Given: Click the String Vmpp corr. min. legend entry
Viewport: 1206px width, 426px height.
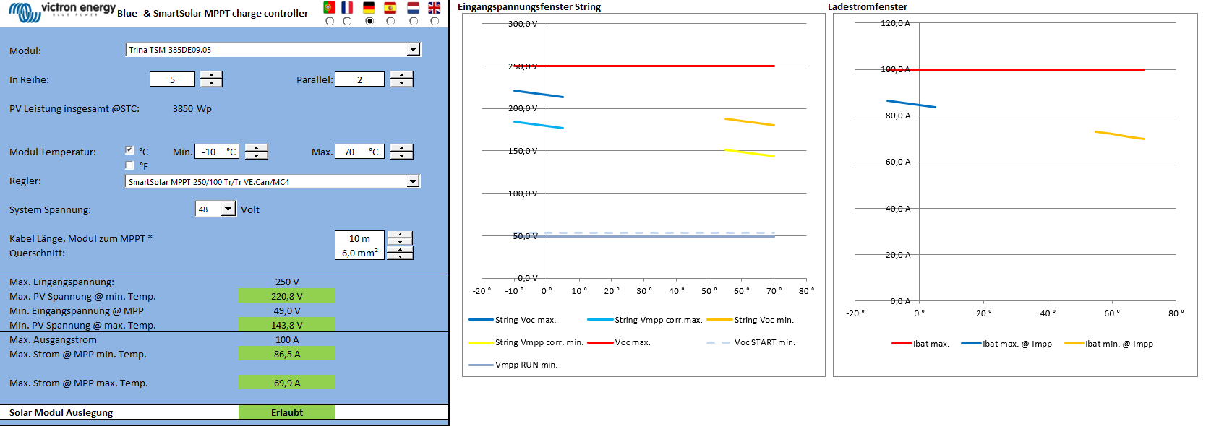Looking at the screenshot, I should 526,342.
